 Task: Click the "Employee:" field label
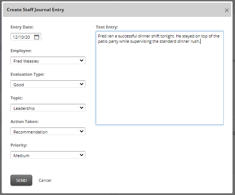pos(21,51)
